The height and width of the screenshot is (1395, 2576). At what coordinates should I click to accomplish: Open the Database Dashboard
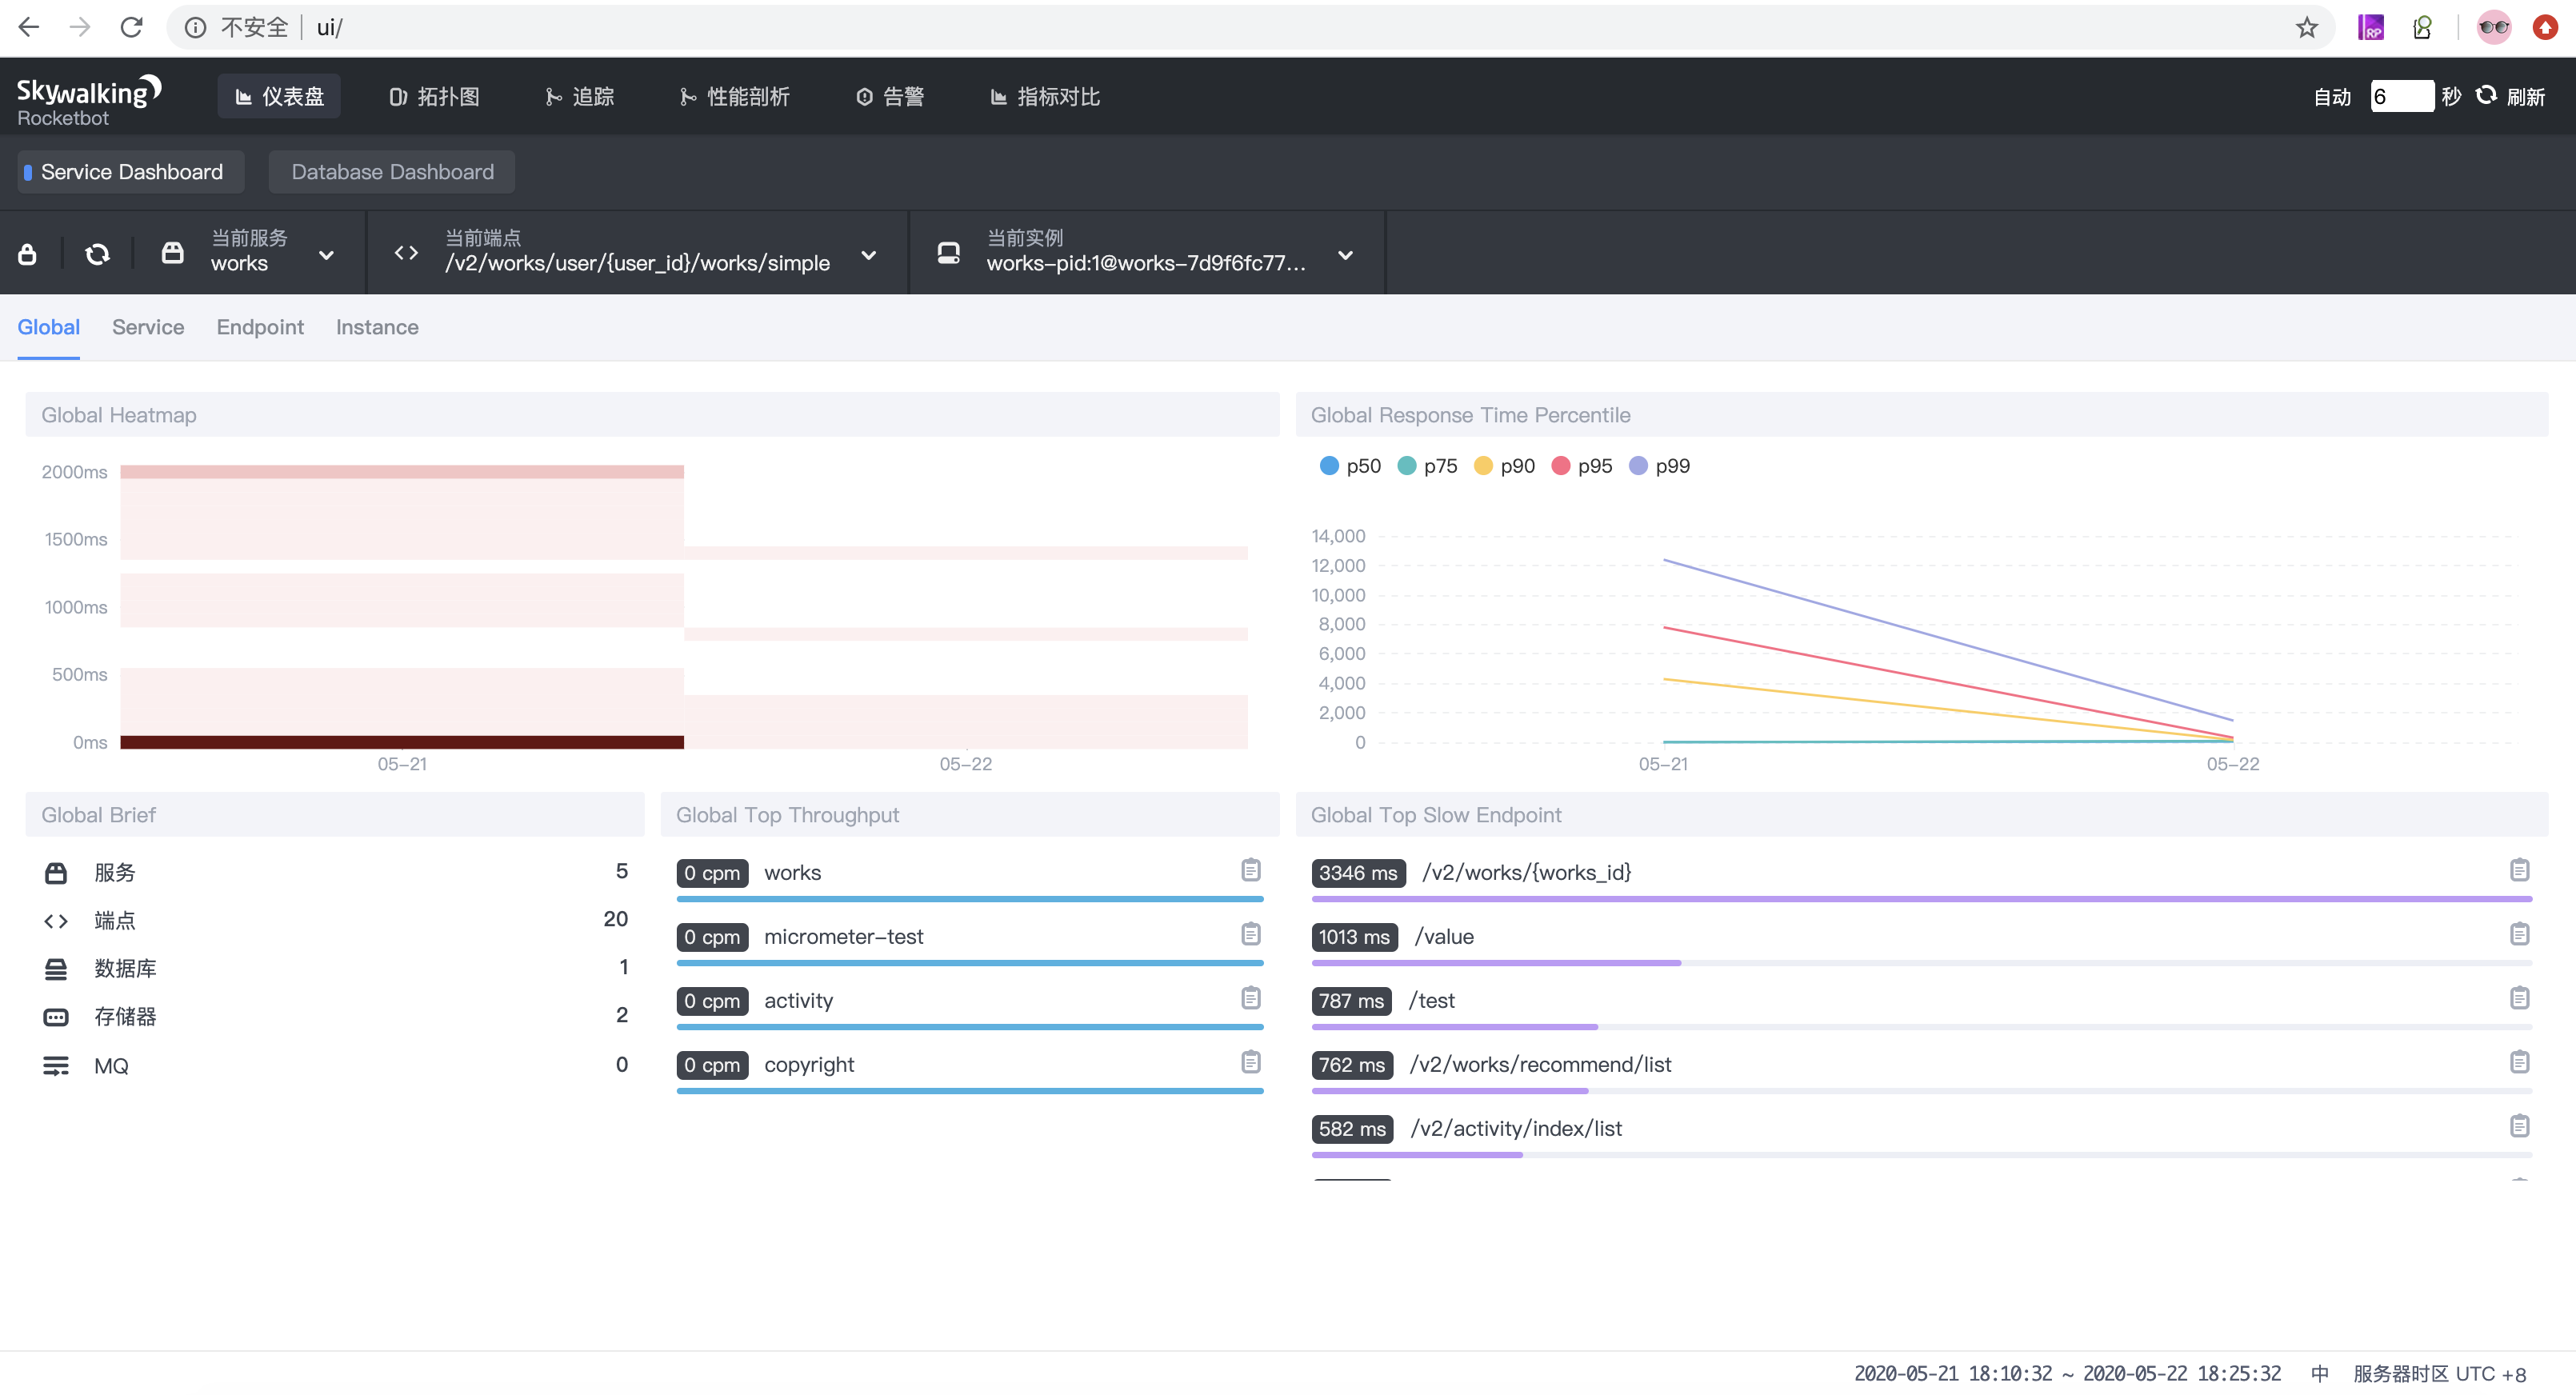point(392,172)
